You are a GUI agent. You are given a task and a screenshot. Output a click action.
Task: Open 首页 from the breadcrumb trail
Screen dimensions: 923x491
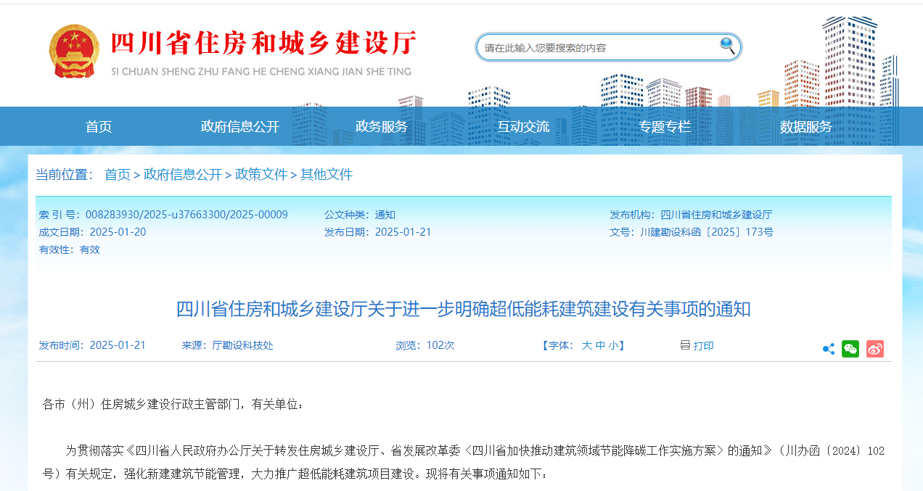[x=116, y=174]
